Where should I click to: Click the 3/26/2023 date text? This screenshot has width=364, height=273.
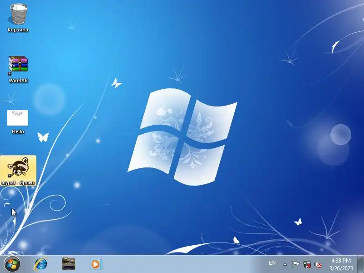click(341, 268)
